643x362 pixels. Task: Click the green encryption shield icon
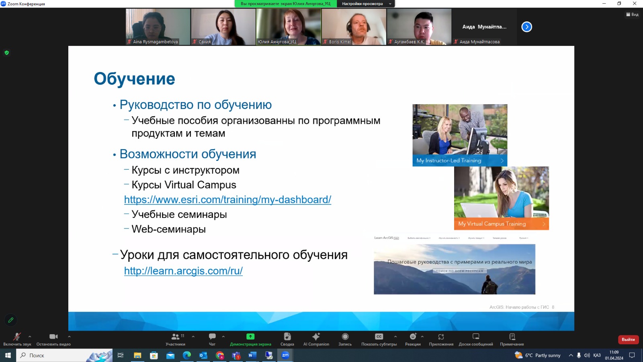6,53
